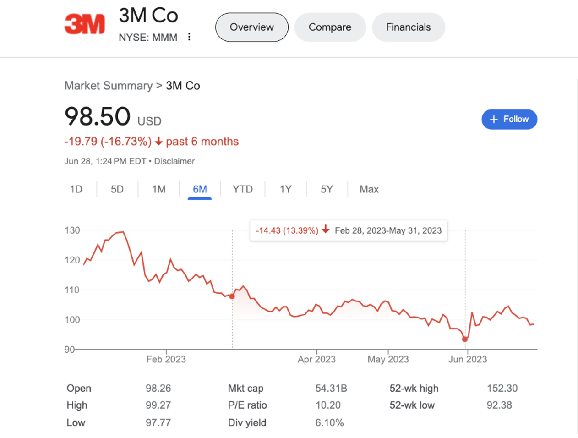Image resolution: width=578 pixels, height=438 pixels.
Task: Switch to the Overview tab
Action: pos(251,27)
